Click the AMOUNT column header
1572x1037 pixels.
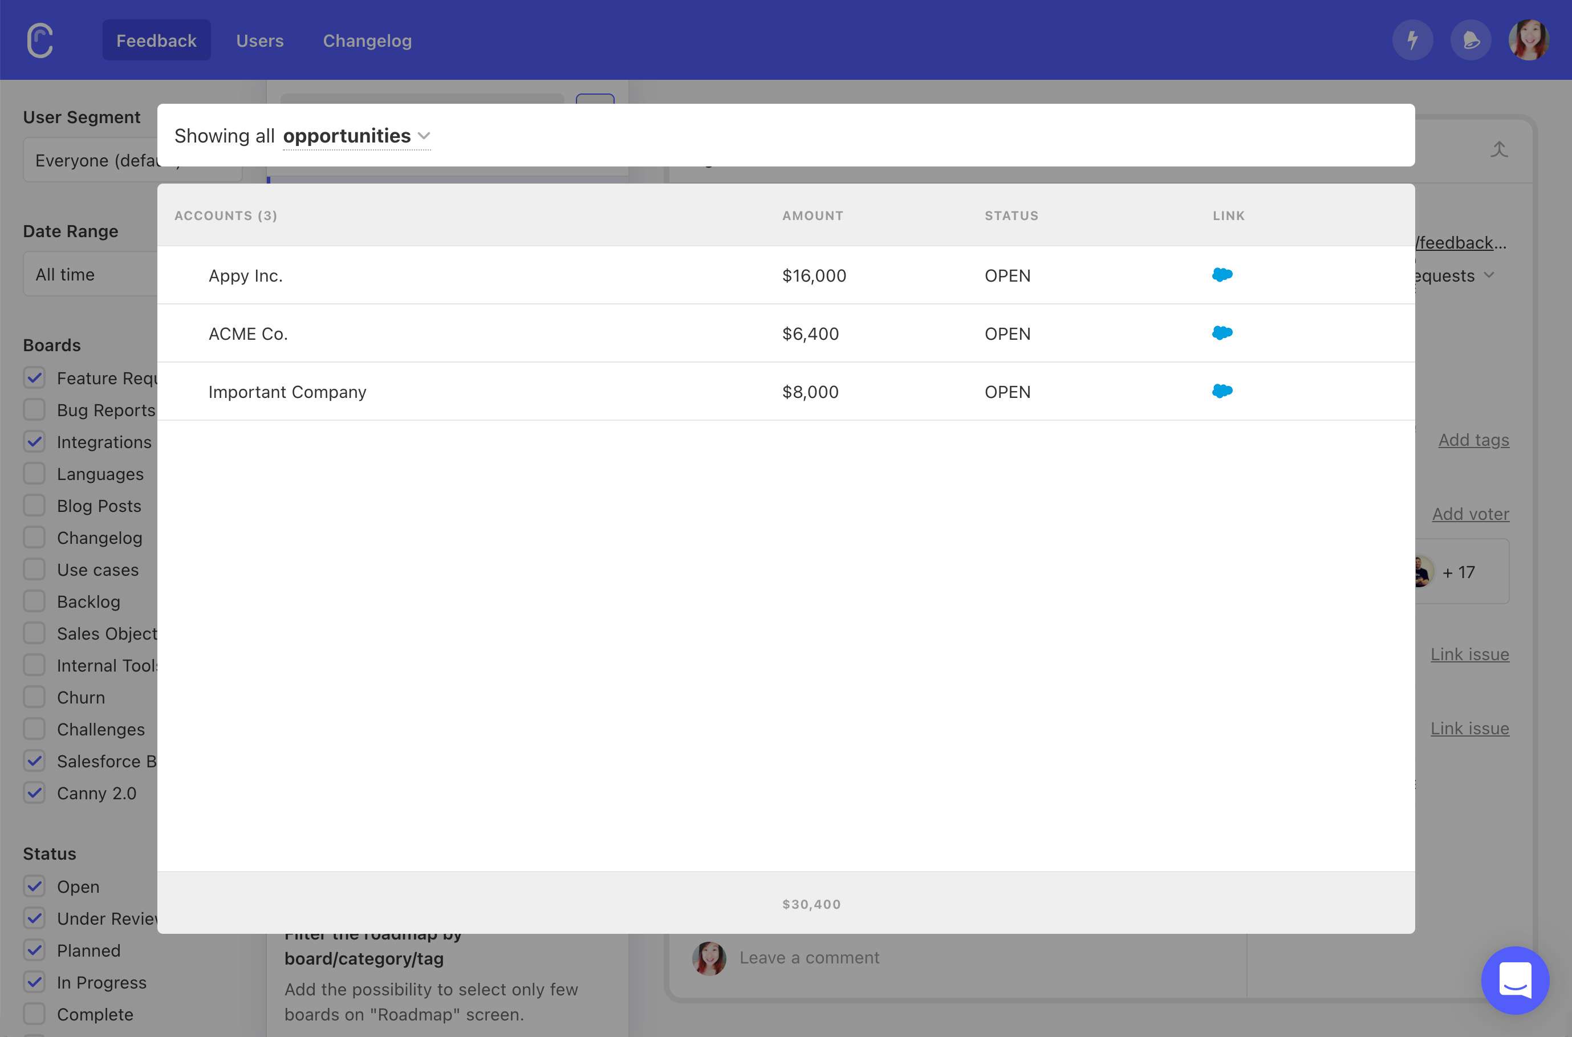pyautogui.click(x=813, y=215)
